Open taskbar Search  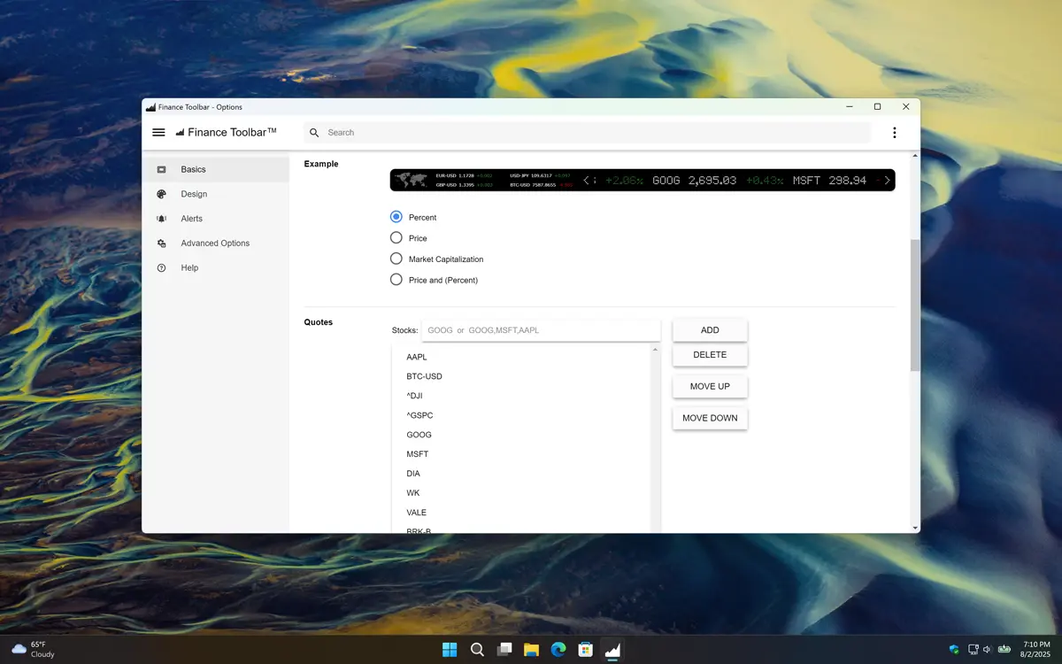(477, 650)
